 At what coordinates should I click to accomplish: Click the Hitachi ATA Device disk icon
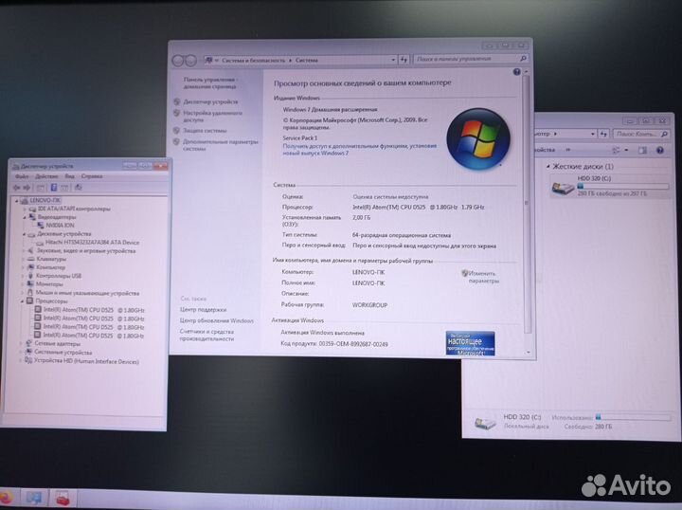pos(41,243)
